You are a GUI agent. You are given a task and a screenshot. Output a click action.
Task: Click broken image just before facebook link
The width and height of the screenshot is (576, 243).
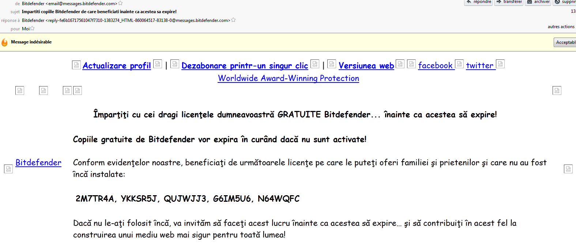tap(411, 64)
